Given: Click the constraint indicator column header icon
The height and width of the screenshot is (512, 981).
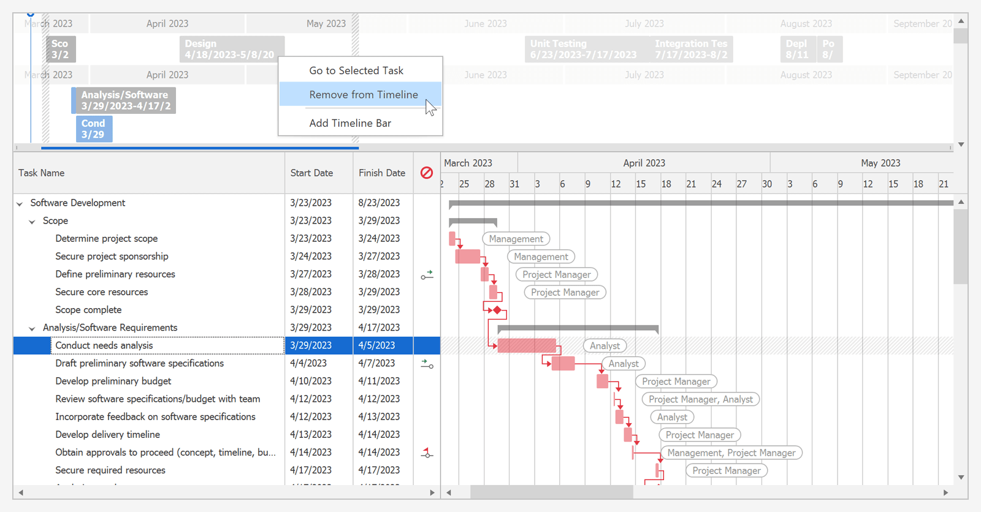Looking at the screenshot, I should (427, 173).
